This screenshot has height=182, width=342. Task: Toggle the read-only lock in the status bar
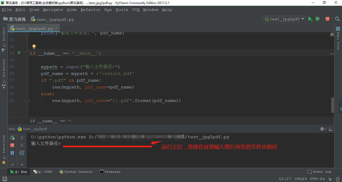[330, 179]
